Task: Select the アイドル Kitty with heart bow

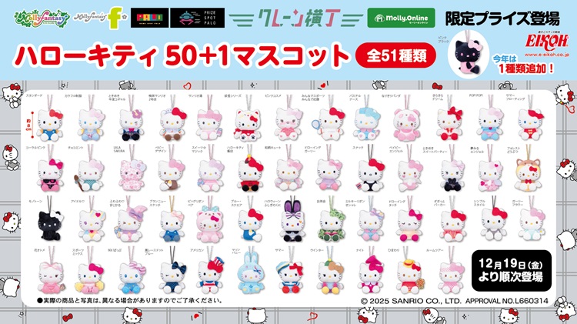Action: coord(92,226)
